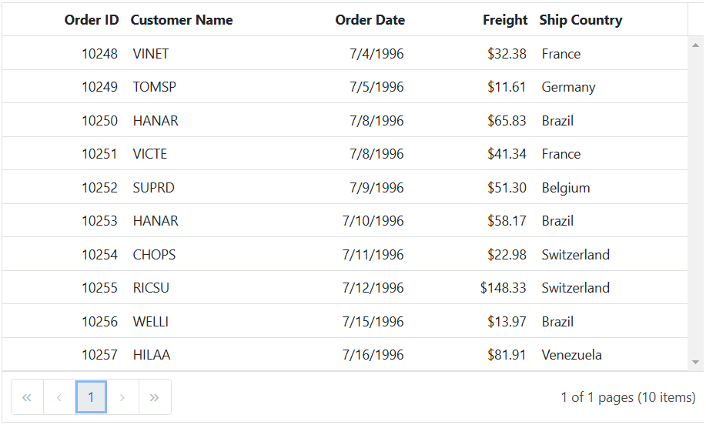
Task: Click the scrollbar up arrow
Action: click(x=696, y=45)
